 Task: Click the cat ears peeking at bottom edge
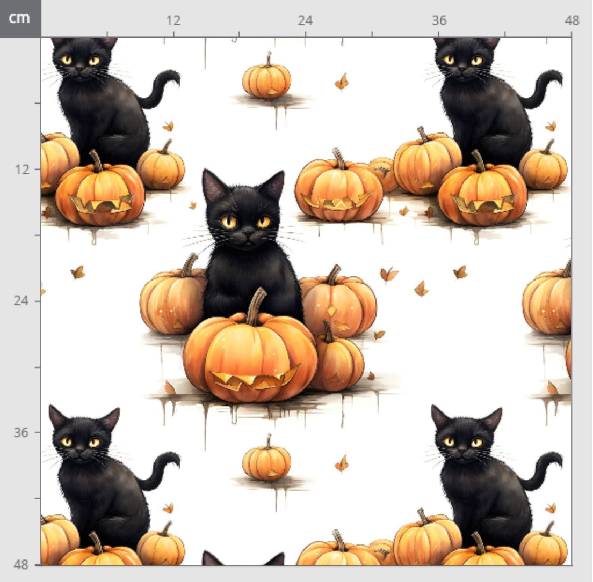[x=243, y=559]
